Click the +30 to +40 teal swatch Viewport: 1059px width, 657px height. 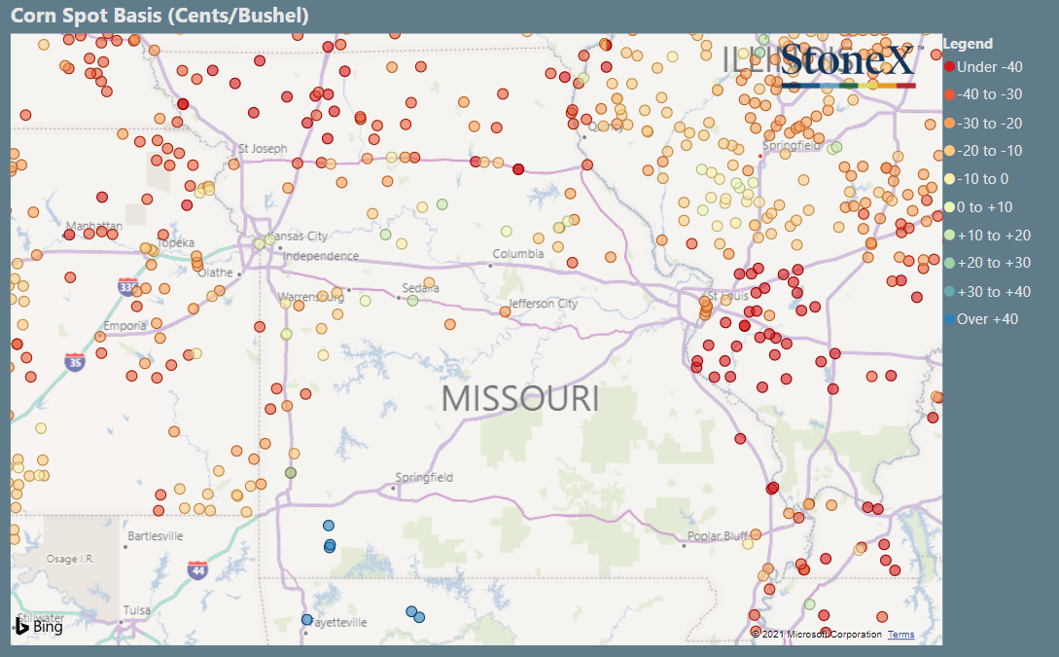pos(949,291)
